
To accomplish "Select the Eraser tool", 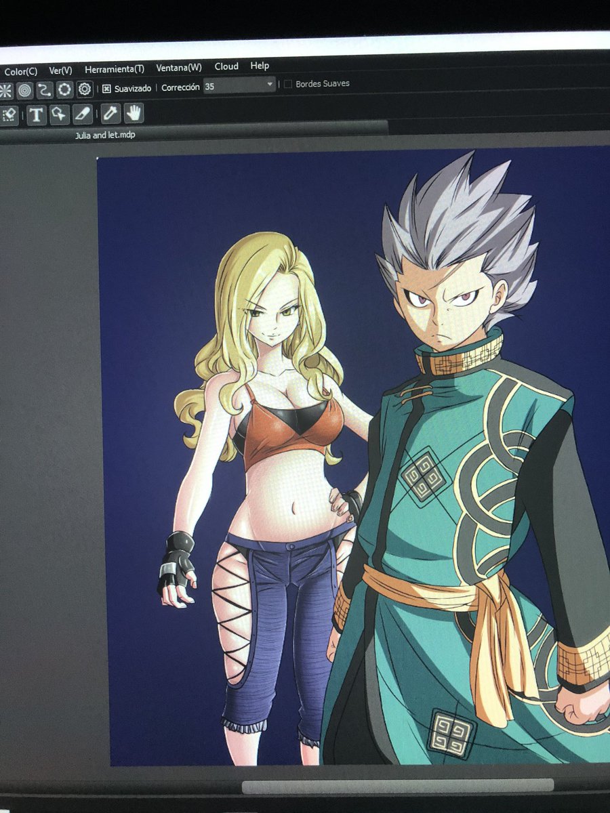I will (x=82, y=114).
